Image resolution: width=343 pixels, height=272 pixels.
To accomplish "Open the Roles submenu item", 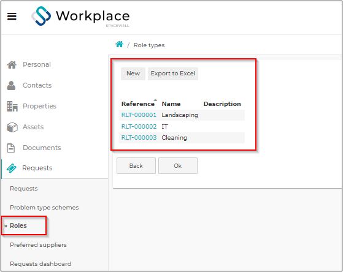I will pos(18,225).
